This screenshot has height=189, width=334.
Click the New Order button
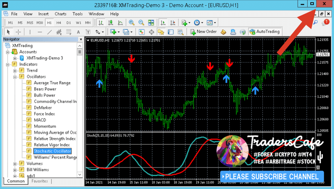203,32
